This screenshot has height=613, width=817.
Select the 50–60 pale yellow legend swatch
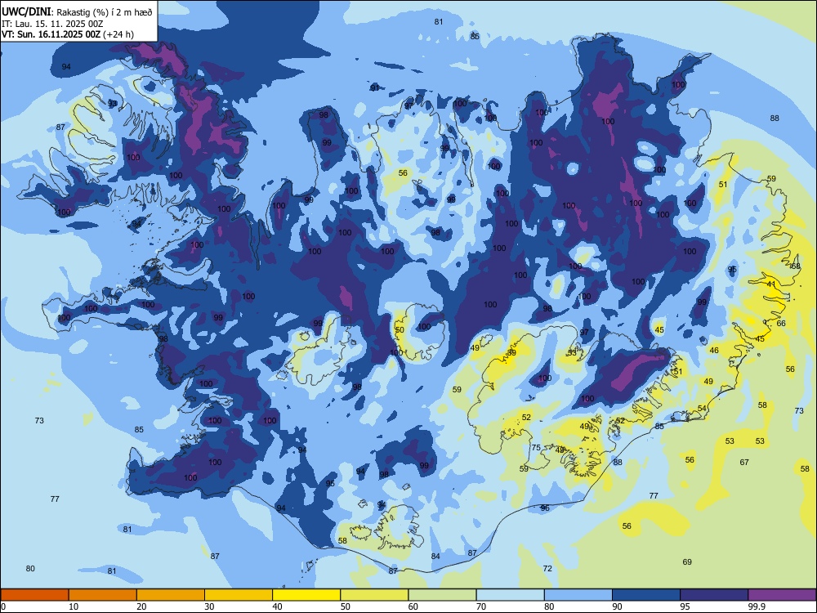point(374,595)
